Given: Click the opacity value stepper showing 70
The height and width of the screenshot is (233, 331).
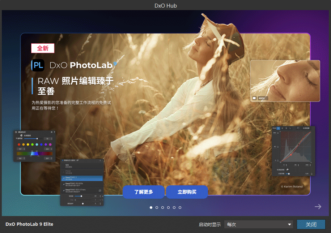Looking at the screenshot, I should pyautogui.click(x=47, y=138).
